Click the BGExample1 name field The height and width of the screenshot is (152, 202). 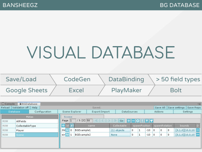point(92,130)
